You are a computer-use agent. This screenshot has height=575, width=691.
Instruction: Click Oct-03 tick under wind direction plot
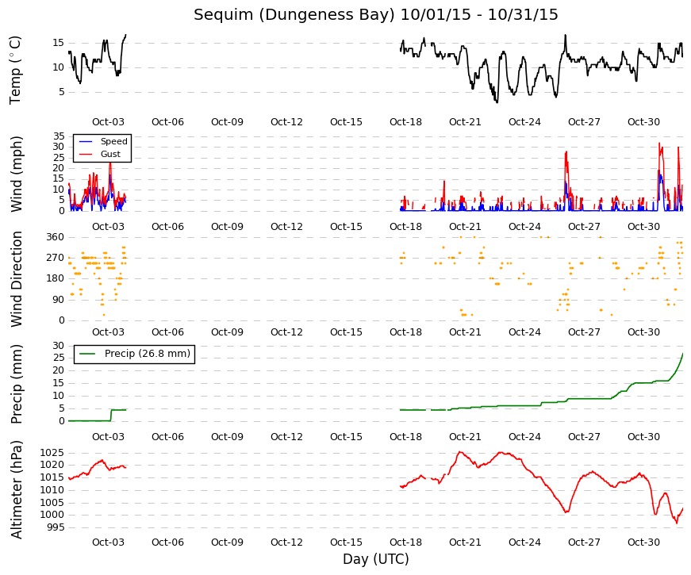pyautogui.click(x=108, y=332)
